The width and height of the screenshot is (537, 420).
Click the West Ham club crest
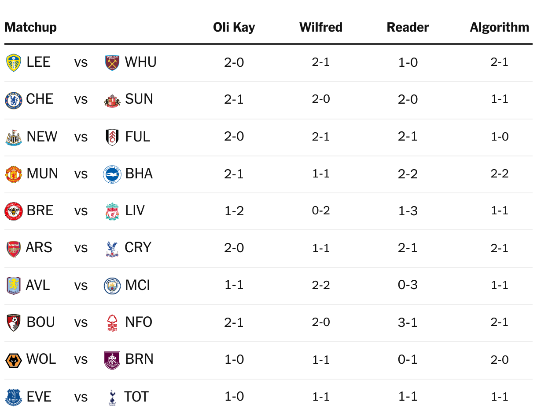coord(112,62)
